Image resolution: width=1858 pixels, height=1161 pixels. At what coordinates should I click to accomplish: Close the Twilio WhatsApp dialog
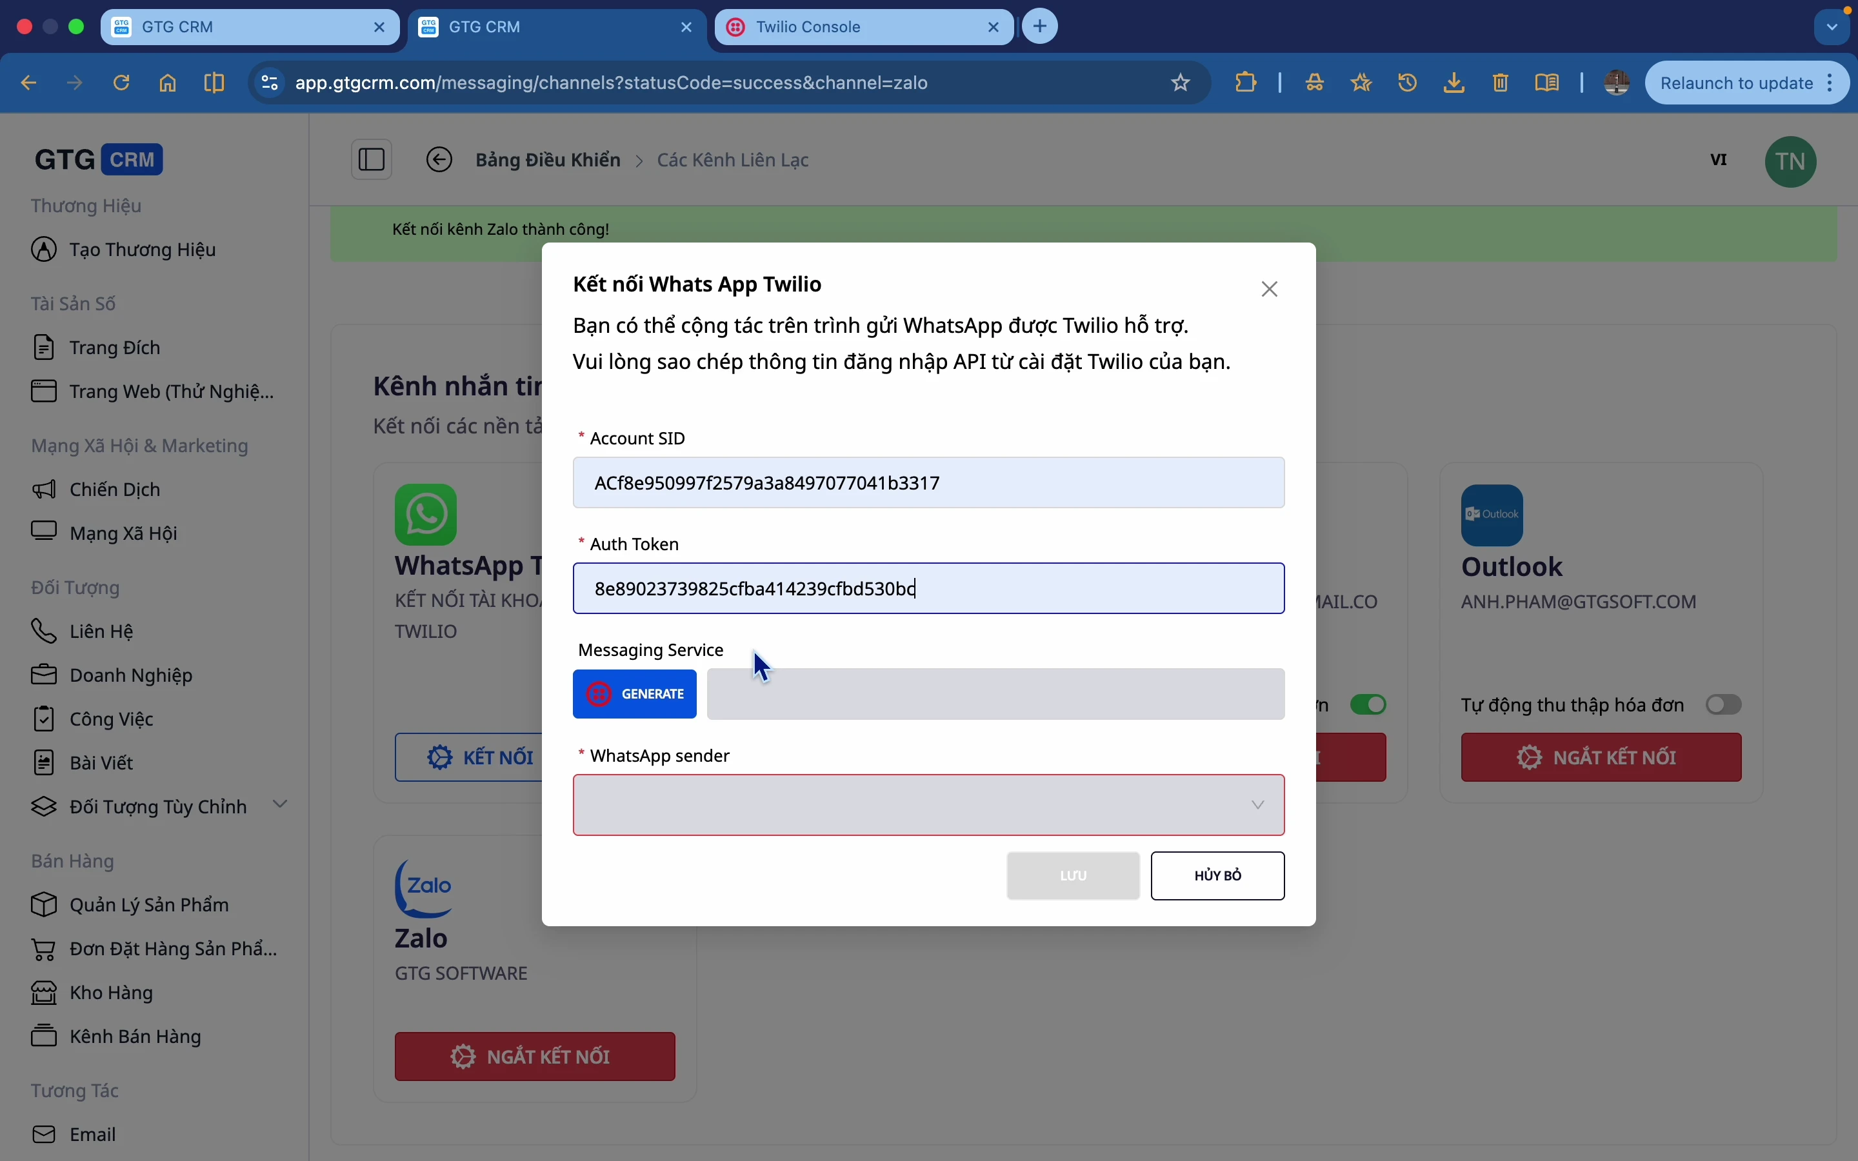pyautogui.click(x=1271, y=290)
